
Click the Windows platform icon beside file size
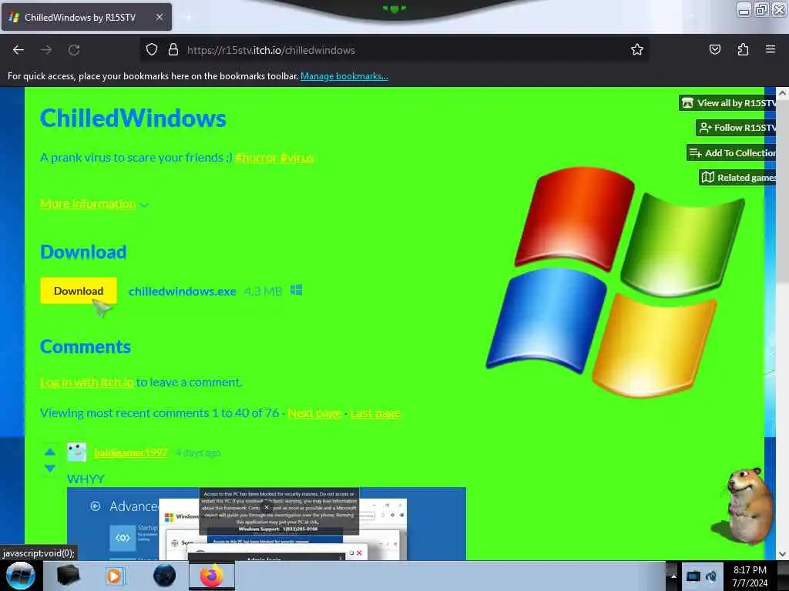click(x=297, y=290)
